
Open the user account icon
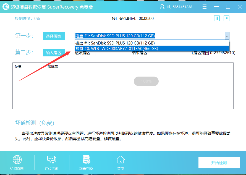(x=162, y=7)
